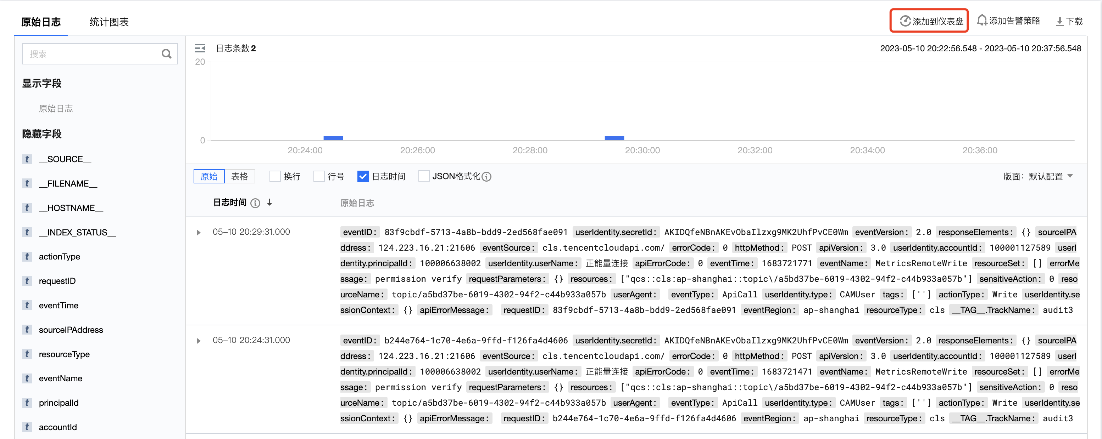Screen dimensions: 1102x439
Task: Click info icon next to JSON格式化
Action: [x=486, y=177]
